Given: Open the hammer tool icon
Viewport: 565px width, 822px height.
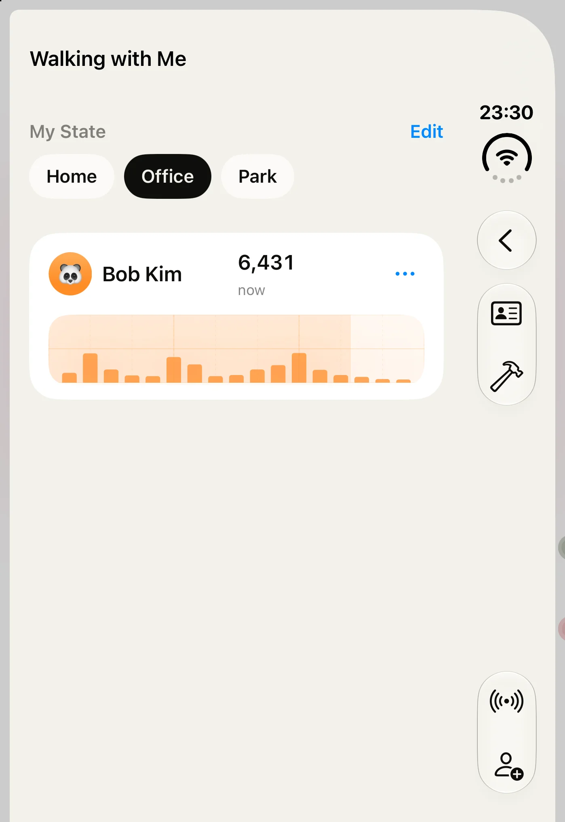Looking at the screenshot, I should [506, 376].
